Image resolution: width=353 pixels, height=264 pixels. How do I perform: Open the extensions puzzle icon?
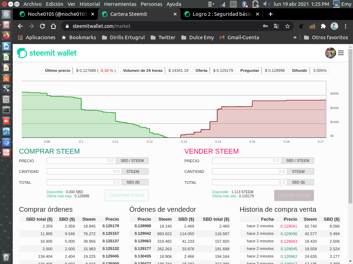tap(323, 26)
